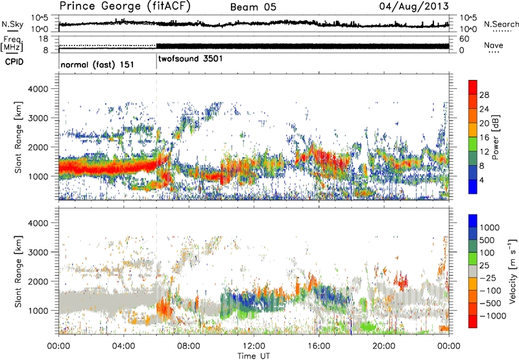519x360 pixels.
Task: Click the 'Velocity [m s⁻¹]' colorbar label
Action: [513, 271]
